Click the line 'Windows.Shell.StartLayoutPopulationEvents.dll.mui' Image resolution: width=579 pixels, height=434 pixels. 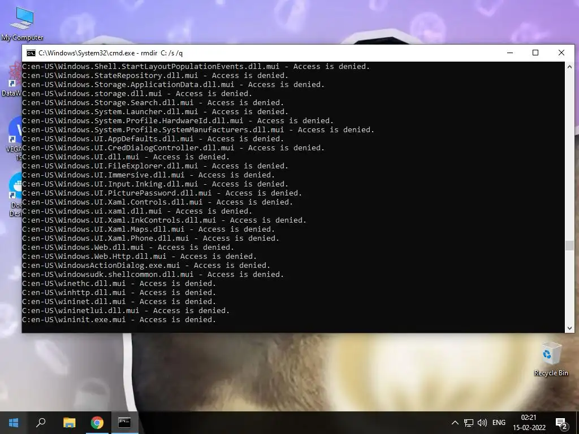(196, 67)
